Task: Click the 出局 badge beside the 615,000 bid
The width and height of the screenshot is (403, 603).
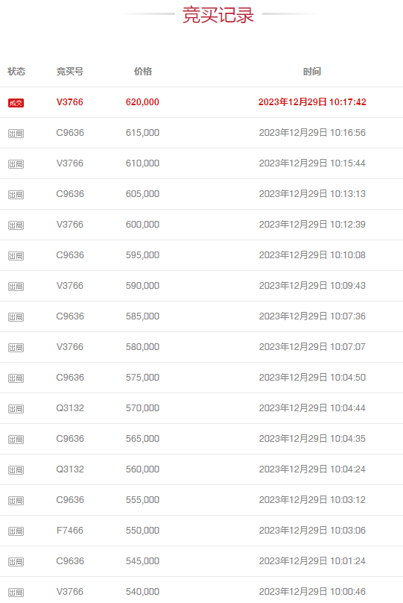Action: 16,134
